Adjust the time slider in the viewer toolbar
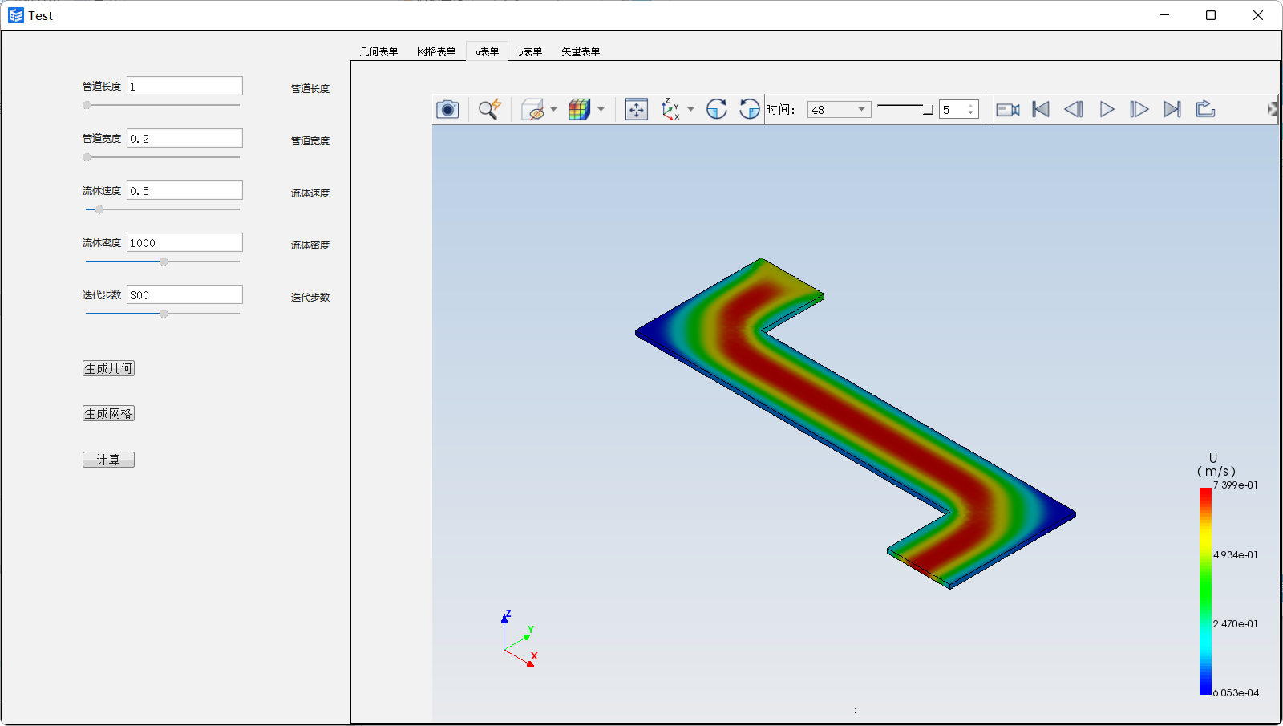 point(905,109)
